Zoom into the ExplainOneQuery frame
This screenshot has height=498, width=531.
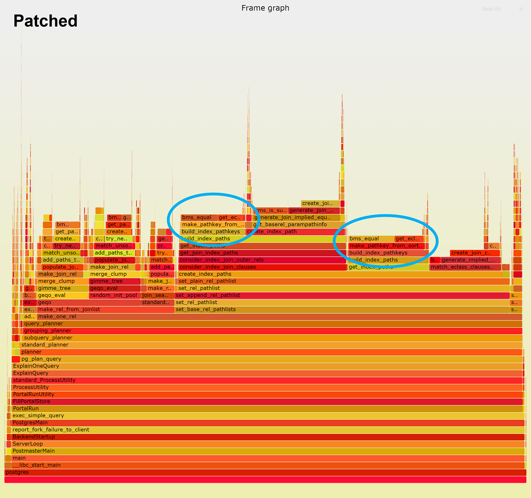(x=265, y=366)
